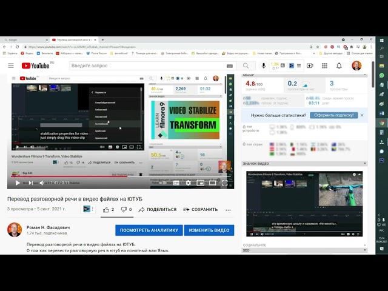Skip to next video in player
This screenshot has width=388, height=291.
pos(31,183)
